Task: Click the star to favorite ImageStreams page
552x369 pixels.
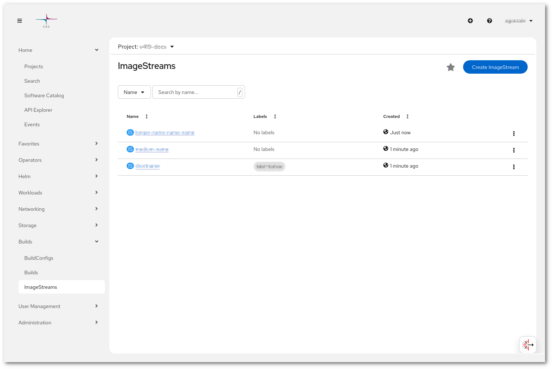Action: 451,67
